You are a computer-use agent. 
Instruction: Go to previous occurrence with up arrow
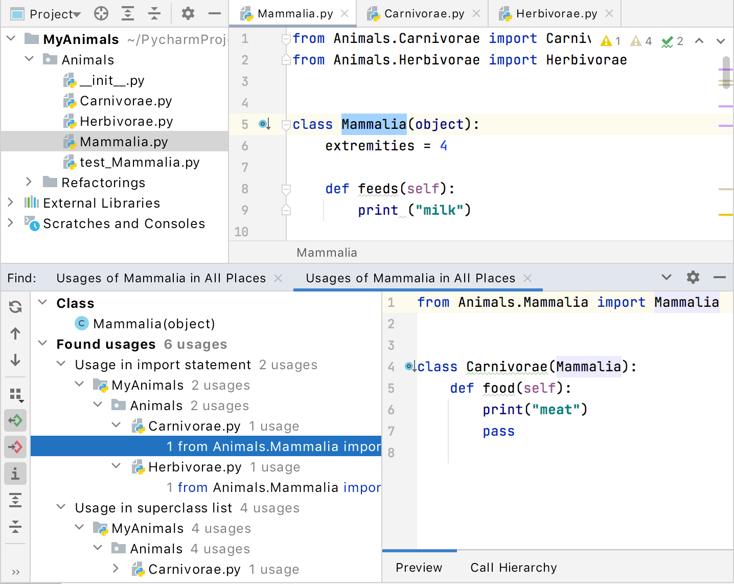coord(15,334)
